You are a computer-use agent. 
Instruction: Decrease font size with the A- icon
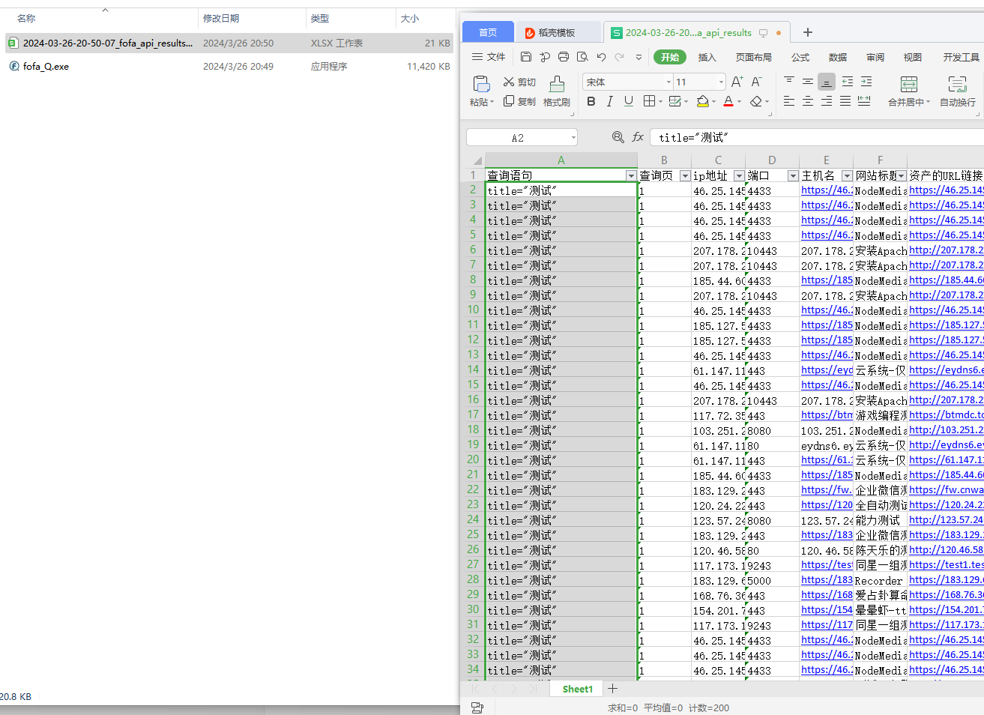click(757, 82)
